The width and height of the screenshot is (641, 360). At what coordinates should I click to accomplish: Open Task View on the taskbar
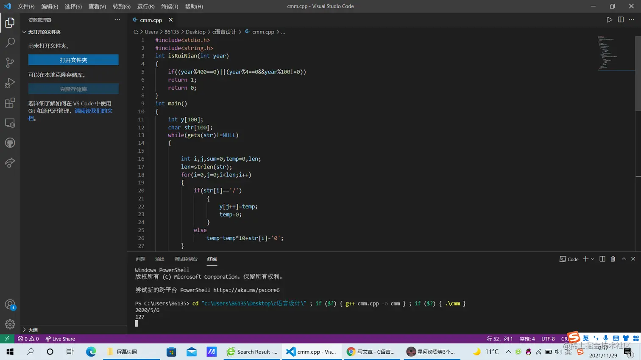(x=70, y=352)
